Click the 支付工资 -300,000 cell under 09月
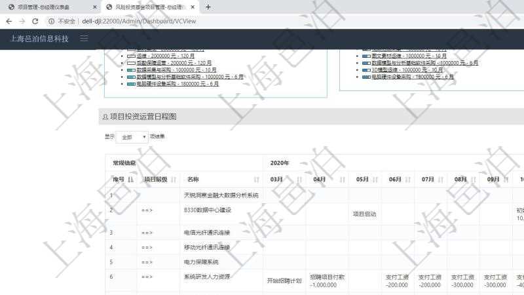Screen dimensions: 524x295 [x=495, y=281]
